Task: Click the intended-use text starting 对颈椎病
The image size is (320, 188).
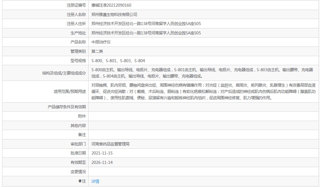Action: click(x=203, y=91)
